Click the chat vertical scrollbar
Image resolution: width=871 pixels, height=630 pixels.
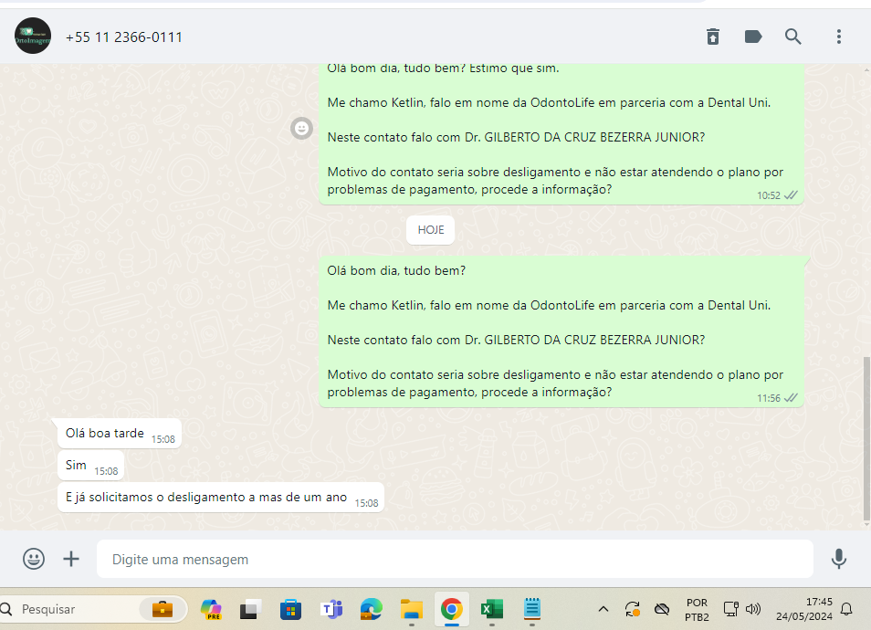click(x=866, y=439)
